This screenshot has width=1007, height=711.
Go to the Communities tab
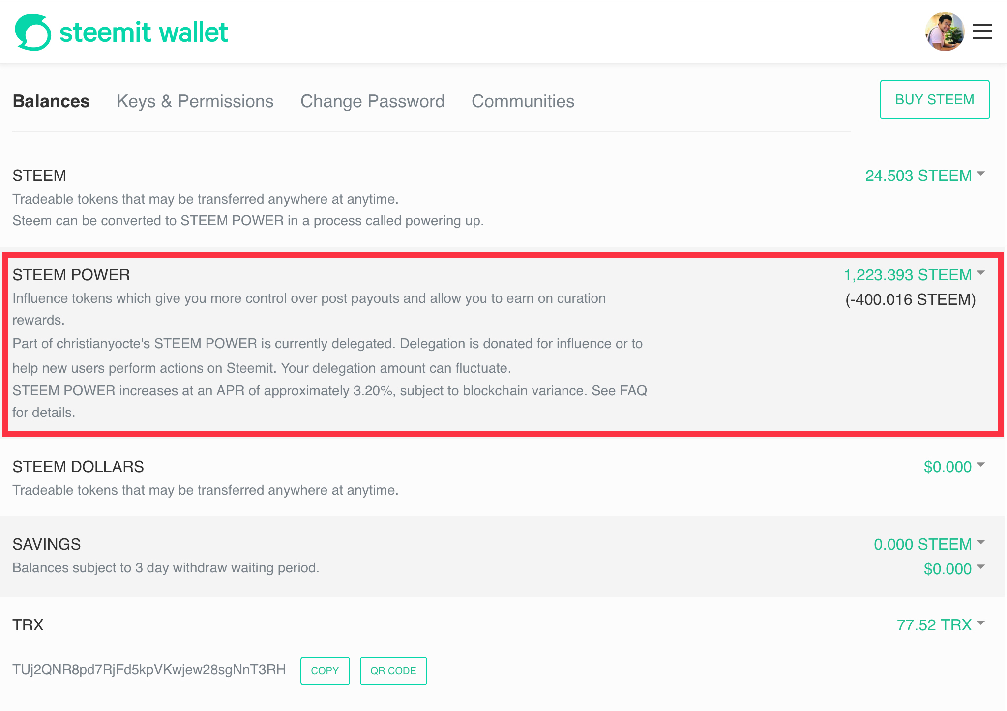[523, 101]
